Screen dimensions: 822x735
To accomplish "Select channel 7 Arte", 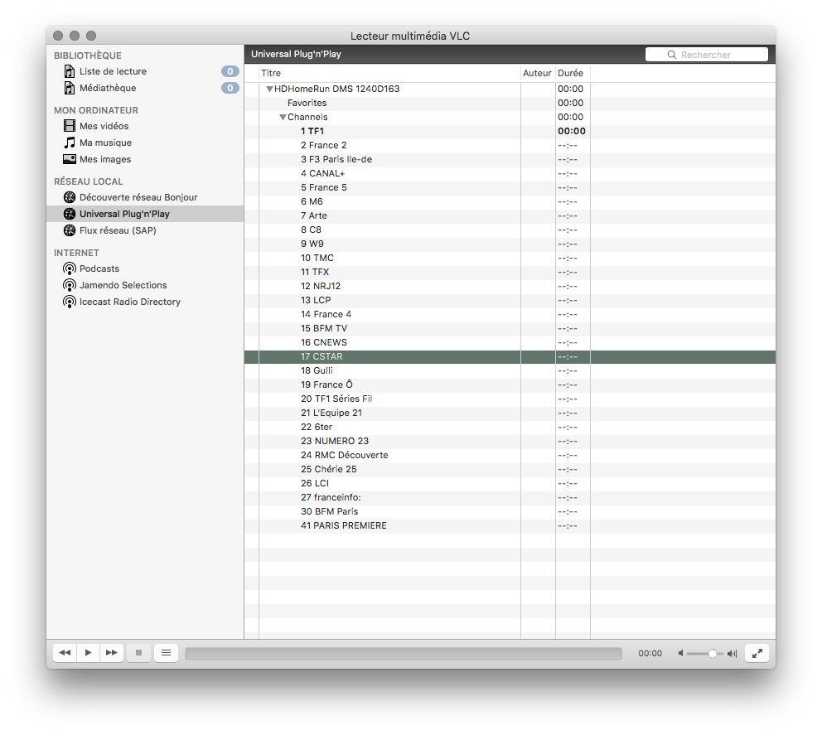I will [510, 216].
